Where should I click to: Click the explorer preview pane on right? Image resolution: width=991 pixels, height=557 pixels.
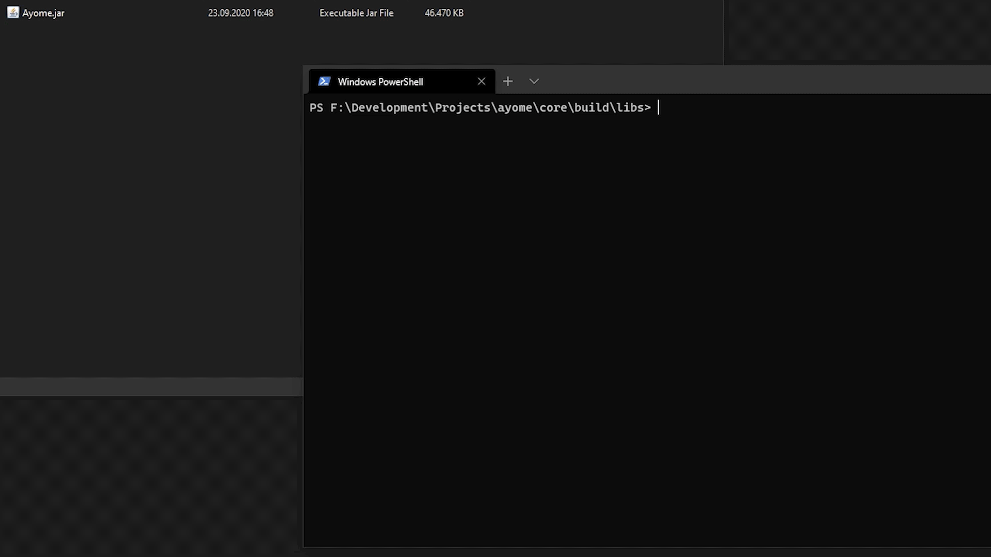pos(857,31)
